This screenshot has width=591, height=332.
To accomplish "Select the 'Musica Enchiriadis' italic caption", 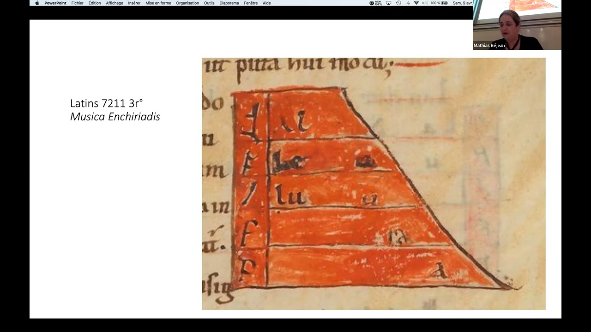I will pos(115,117).
